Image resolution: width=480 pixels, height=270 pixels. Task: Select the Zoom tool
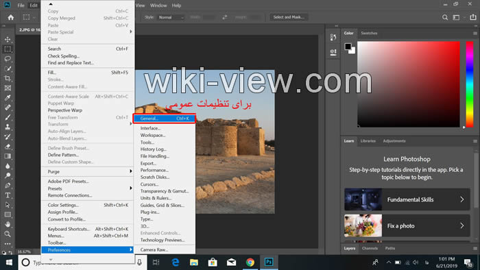pyautogui.click(x=8, y=234)
